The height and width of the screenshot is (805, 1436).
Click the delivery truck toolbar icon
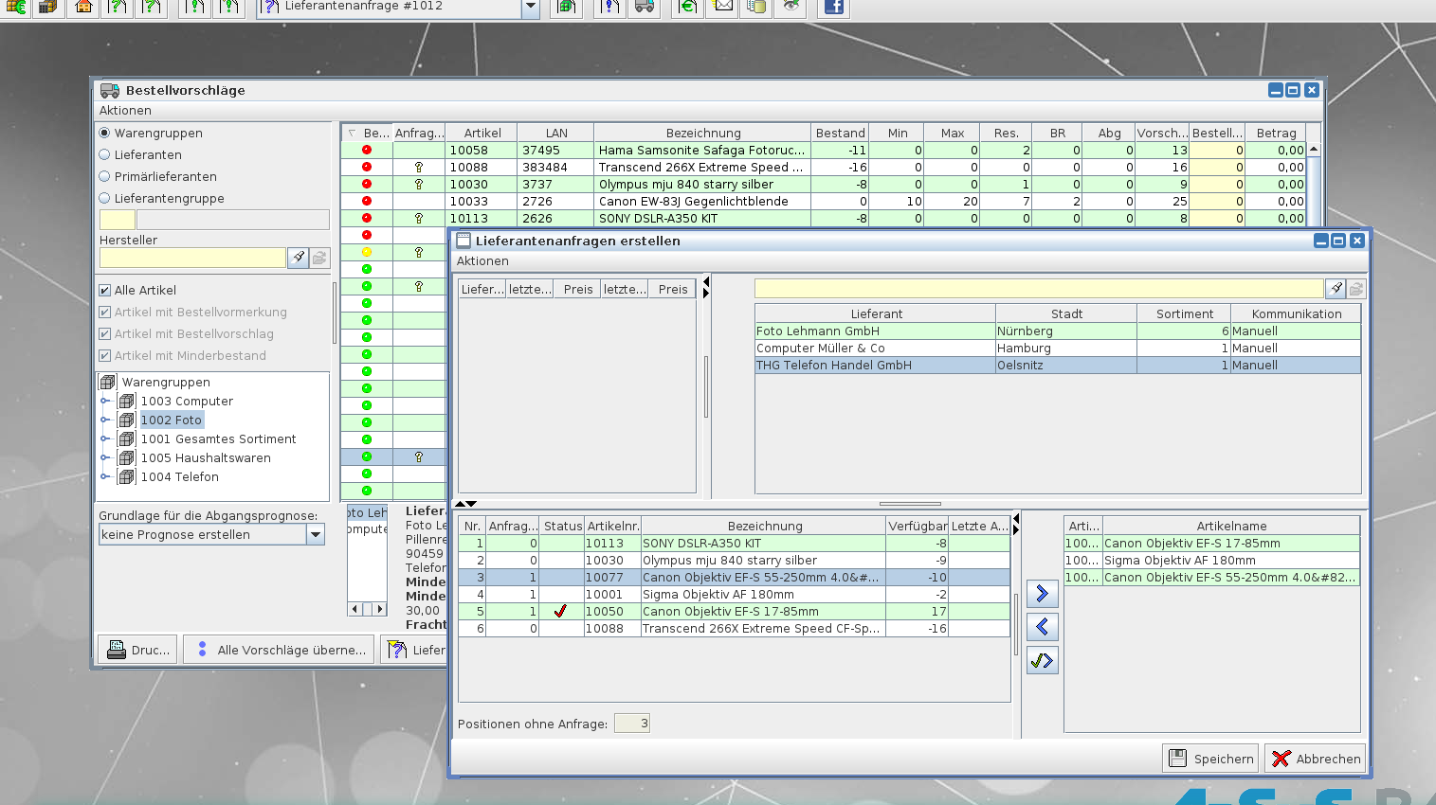(x=645, y=7)
